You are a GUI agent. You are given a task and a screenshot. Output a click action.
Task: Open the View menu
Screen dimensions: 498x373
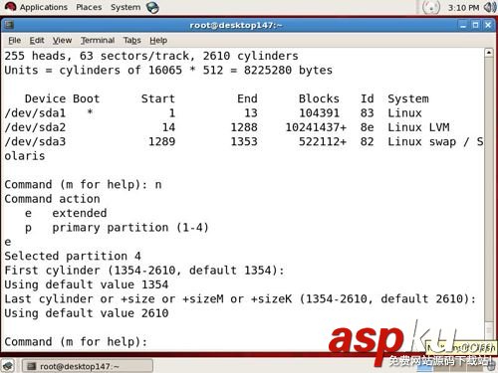click(62, 41)
